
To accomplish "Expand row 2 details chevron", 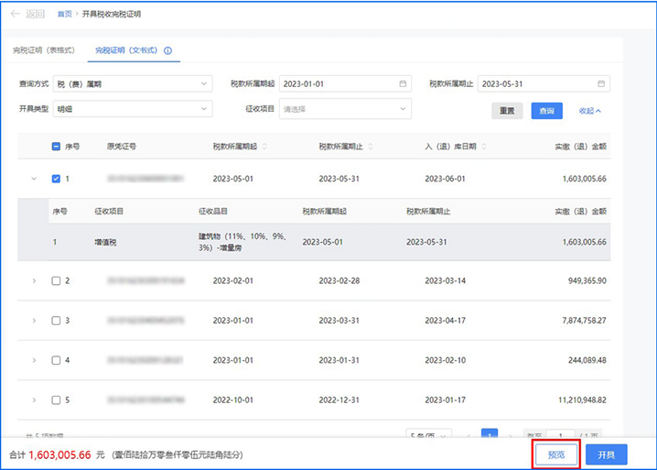I will 34,280.
